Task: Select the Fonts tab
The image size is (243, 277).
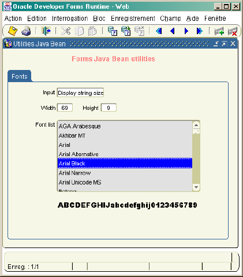Action: click(20, 76)
